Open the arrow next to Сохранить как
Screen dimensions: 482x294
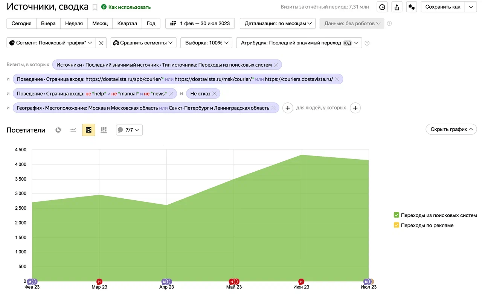[471, 7]
